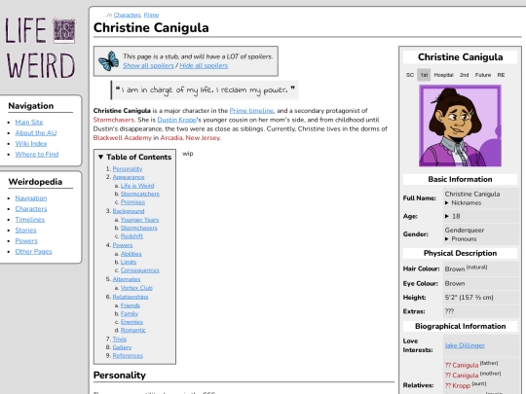
Task: Open Christine Canigula portrait image
Action: [x=460, y=125]
